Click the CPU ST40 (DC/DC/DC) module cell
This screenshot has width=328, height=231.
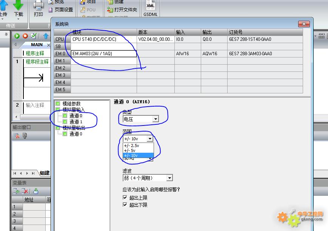pyautogui.click(x=104, y=39)
